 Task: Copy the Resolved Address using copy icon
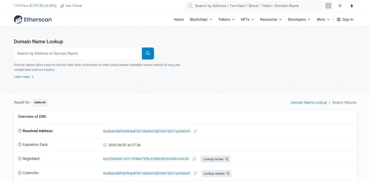coord(196,131)
